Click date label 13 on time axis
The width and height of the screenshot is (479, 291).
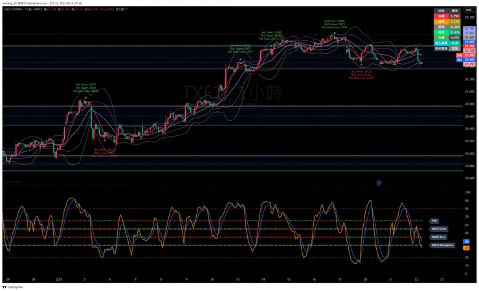tap(238, 279)
